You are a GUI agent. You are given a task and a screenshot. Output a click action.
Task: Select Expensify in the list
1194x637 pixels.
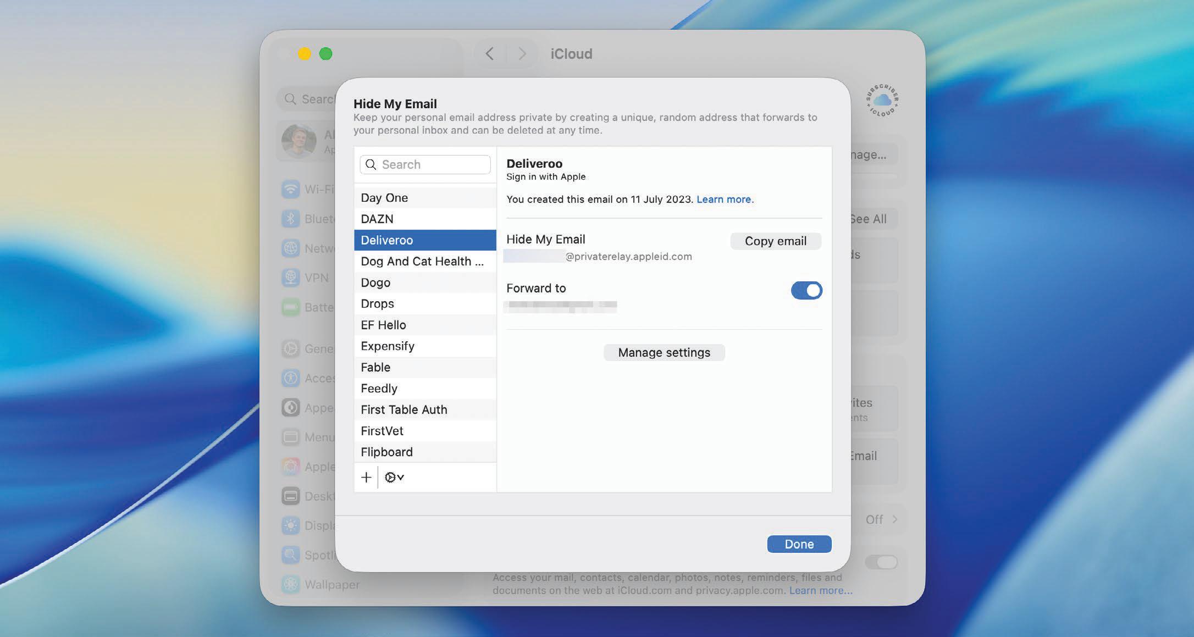pos(425,346)
